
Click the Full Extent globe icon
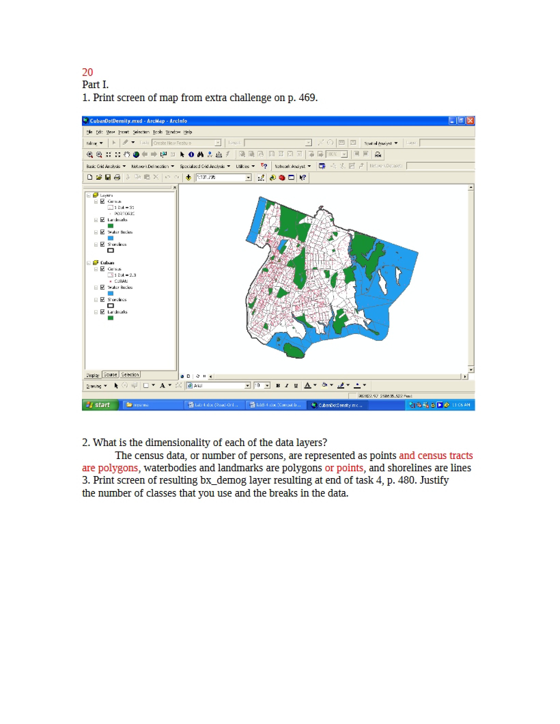click(136, 155)
